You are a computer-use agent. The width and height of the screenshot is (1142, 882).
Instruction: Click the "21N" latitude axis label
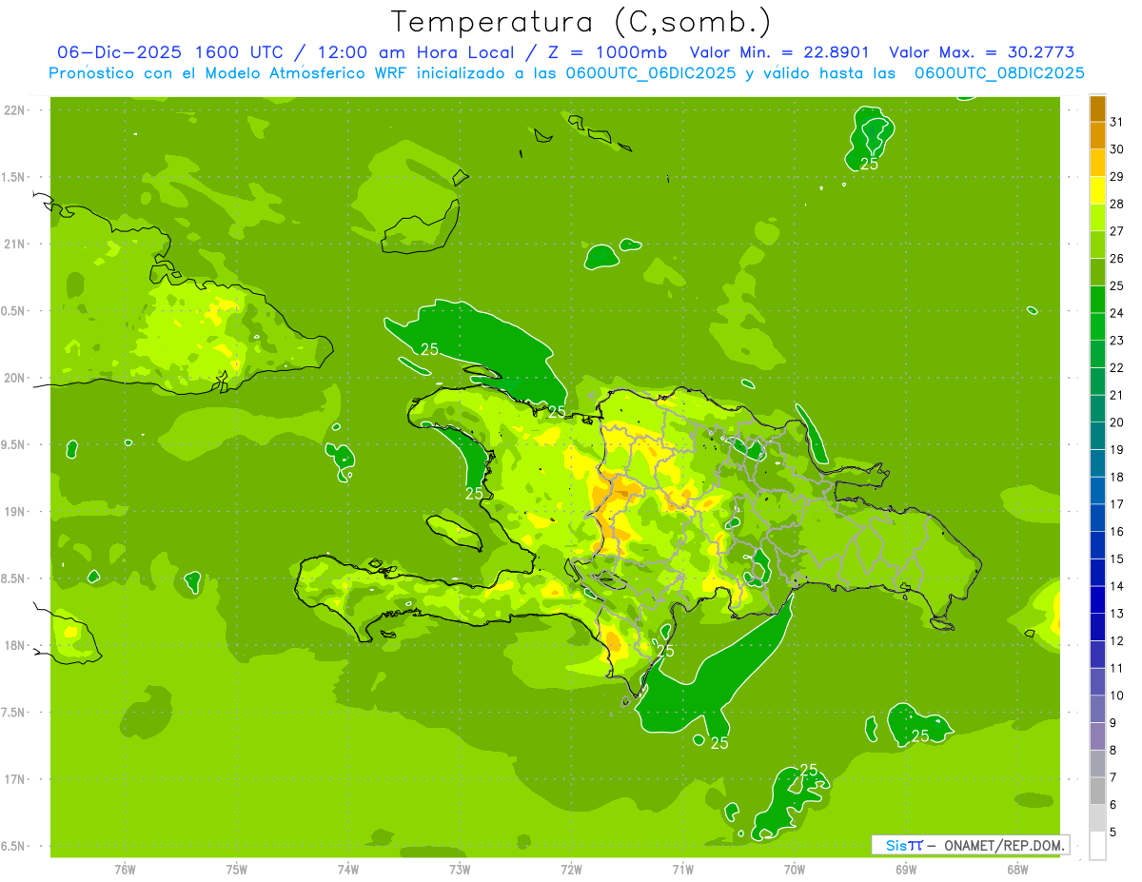(x=14, y=244)
